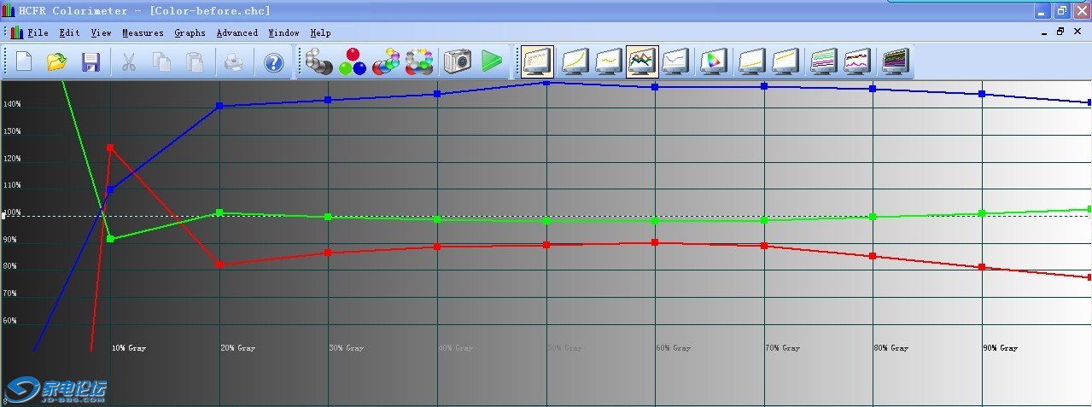Open the pink wavy lines monitor icon
Image resolution: width=1092 pixels, height=407 pixels.
[x=857, y=61]
